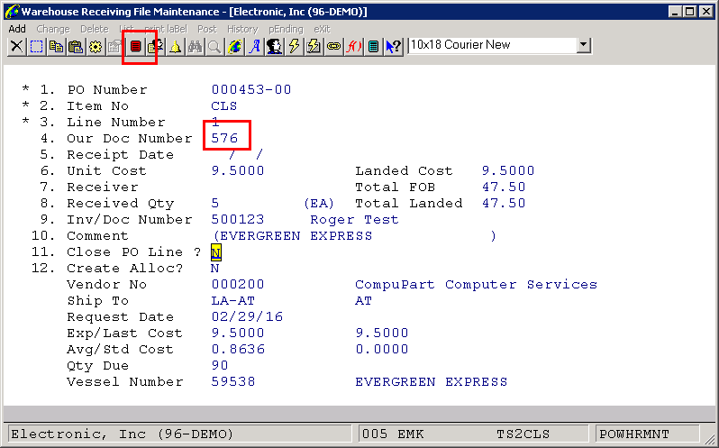Open the History menu
The image size is (719, 448).
[x=242, y=29]
